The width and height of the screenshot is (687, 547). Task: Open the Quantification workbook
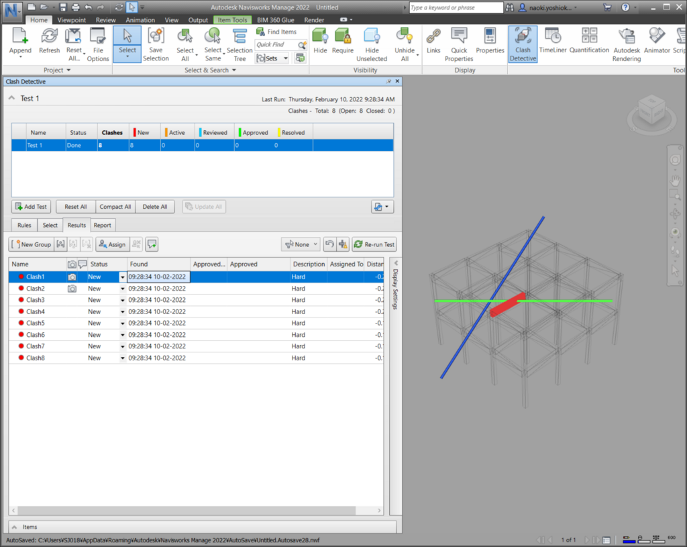pyautogui.click(x=589, y=41)
